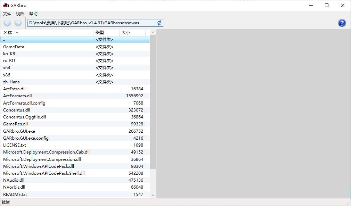Screen dimensions: 351x206
Task: Click the back navigation arrow
Action: click(7, 23)
